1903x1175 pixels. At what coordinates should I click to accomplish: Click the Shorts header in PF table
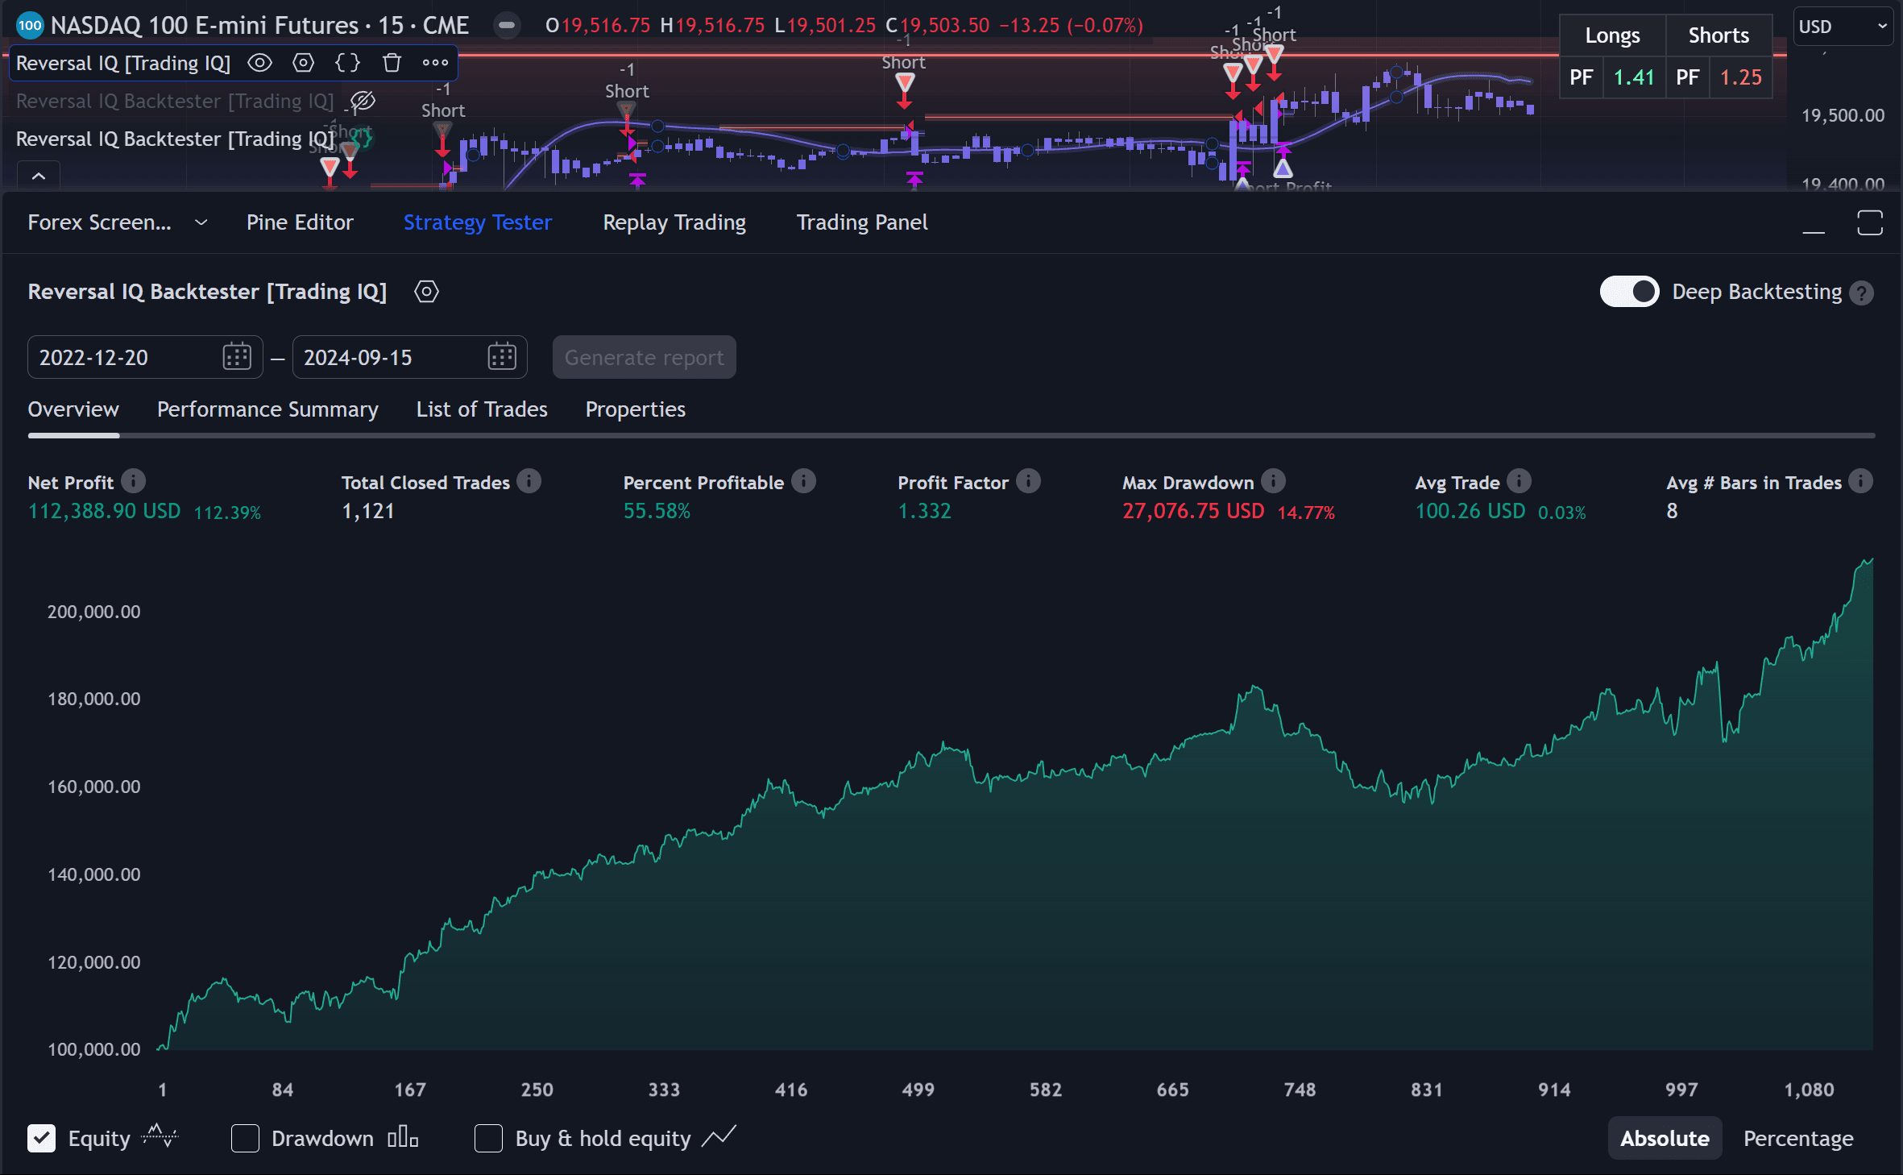tap(1719, 35)
